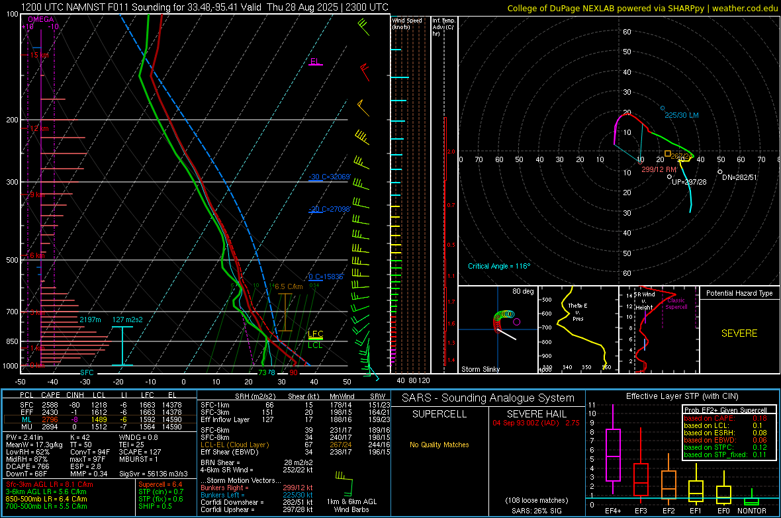Select the highlighted ML parcel row
Image resolution: width=781 pixels, height=518 pixels.
(100, 419)
